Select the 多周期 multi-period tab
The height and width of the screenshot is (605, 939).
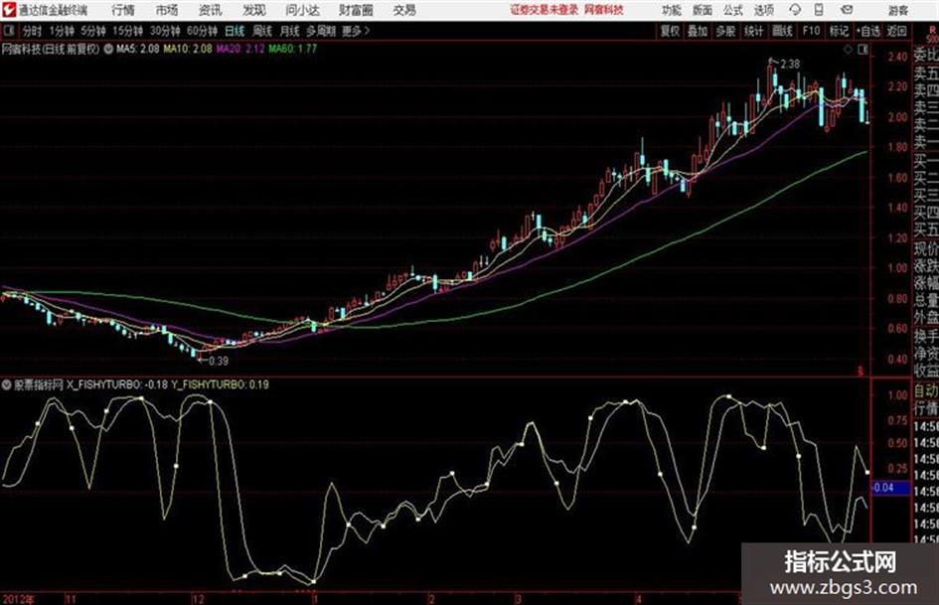pyautogui.click(x=321, y=31)
